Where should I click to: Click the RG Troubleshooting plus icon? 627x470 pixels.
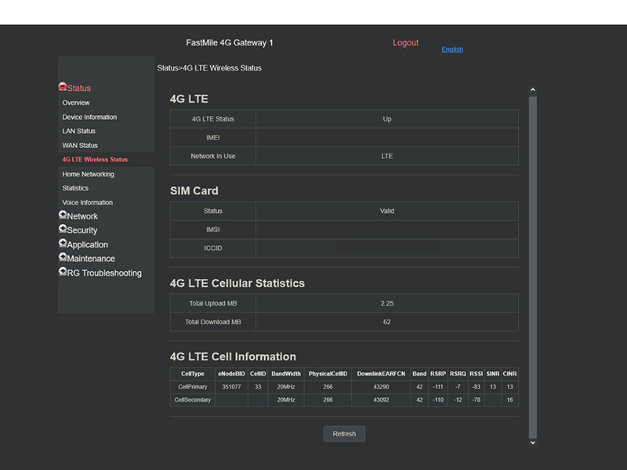coord(63,272)
